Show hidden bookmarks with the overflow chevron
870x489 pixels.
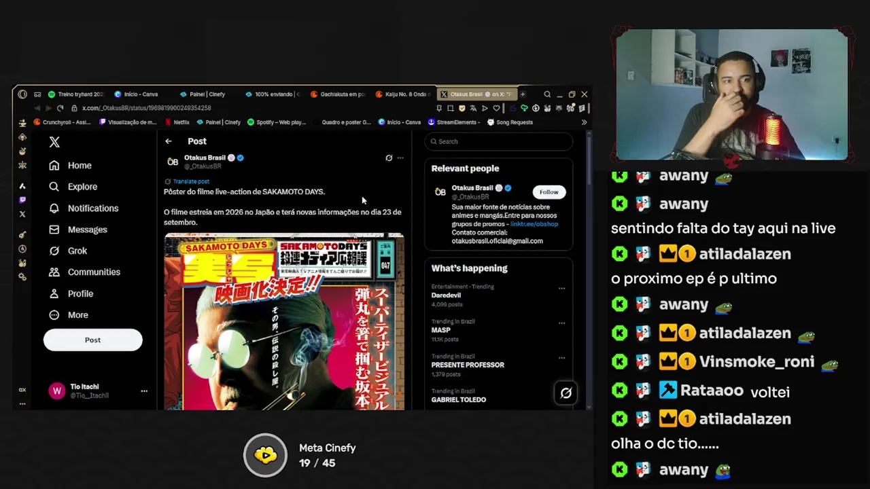pyautogui.click(x=584, y=122)
